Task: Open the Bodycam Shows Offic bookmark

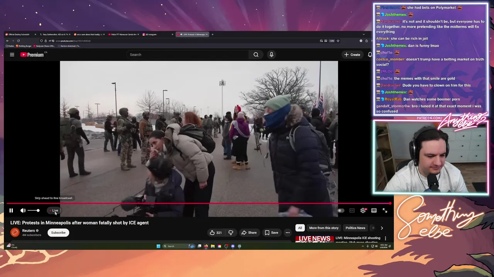Action: 44,46
